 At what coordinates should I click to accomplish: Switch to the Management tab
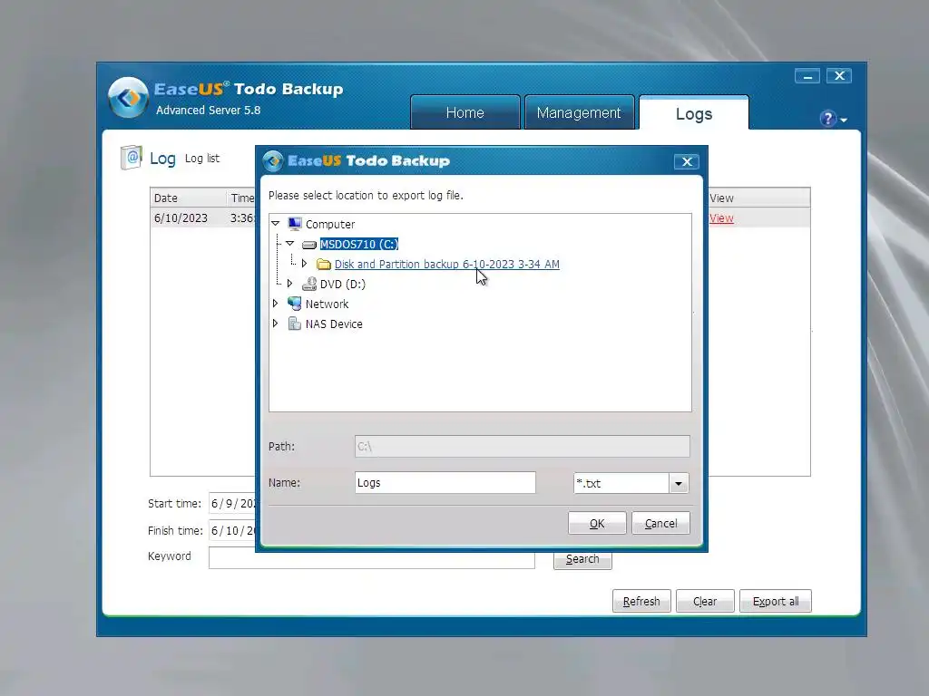point(579,112)
